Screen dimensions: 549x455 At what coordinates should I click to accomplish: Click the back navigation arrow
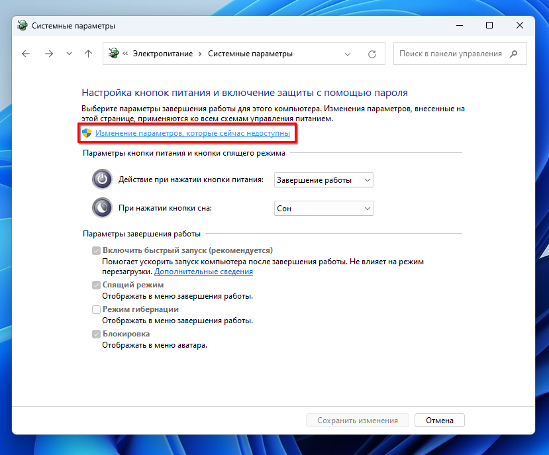26,54
